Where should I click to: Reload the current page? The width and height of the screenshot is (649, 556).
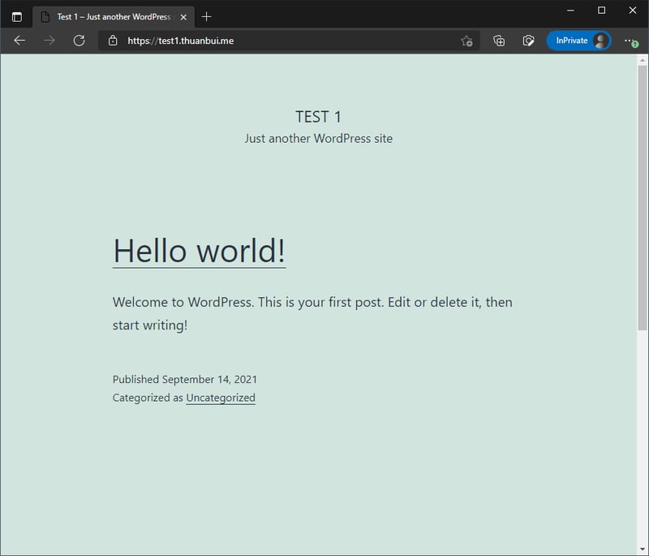[78, 41]
